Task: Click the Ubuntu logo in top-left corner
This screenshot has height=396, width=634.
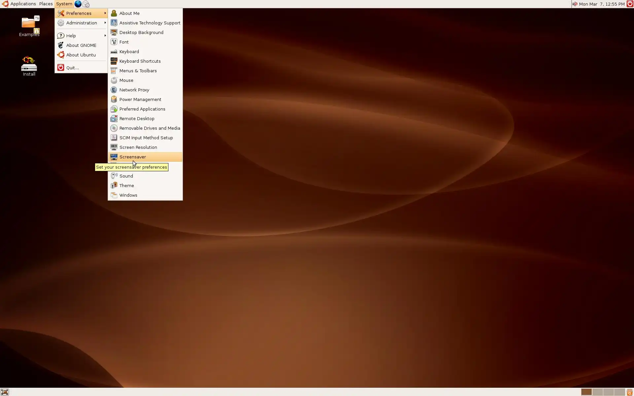Action: (x=5, y=4)
